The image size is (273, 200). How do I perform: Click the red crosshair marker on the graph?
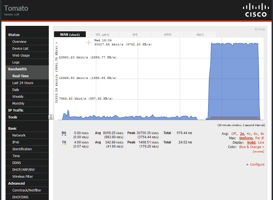(x=89, y=43)
